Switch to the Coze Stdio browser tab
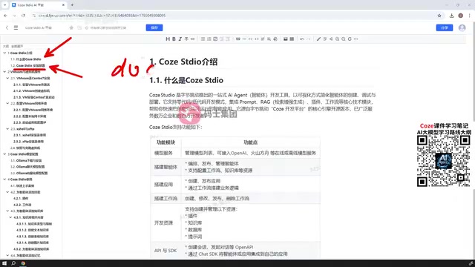The width and height of the screenshot is (475, 267). pos(38,5)
